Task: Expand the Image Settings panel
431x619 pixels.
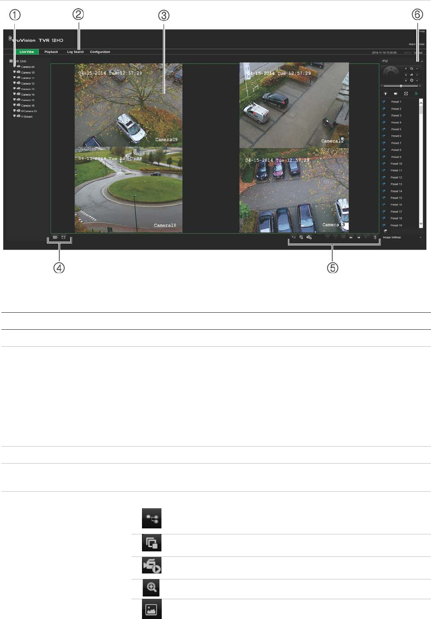Action: coord(420,237)
